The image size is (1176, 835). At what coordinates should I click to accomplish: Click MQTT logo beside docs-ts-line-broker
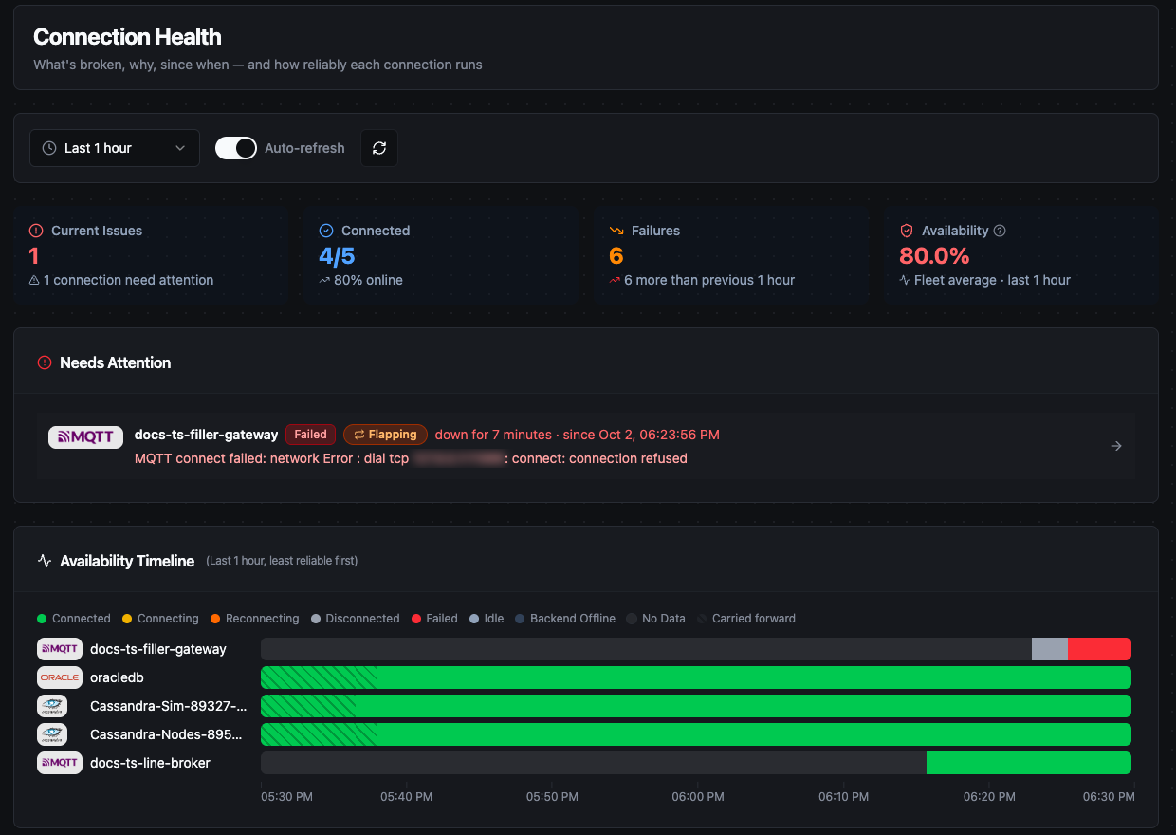click(60, 763)
